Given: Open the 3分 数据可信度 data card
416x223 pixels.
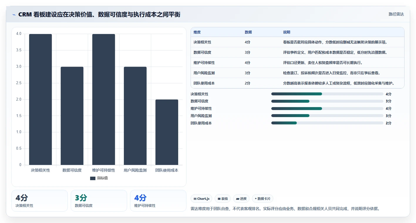Looking at the screenshot, I should (99, 201).
